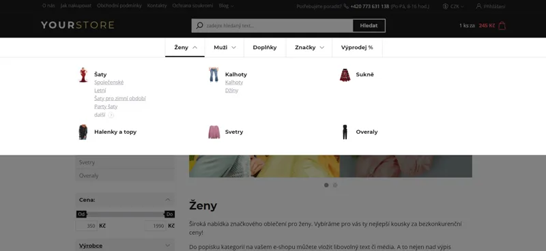Click the user login icon

[478, 6]
